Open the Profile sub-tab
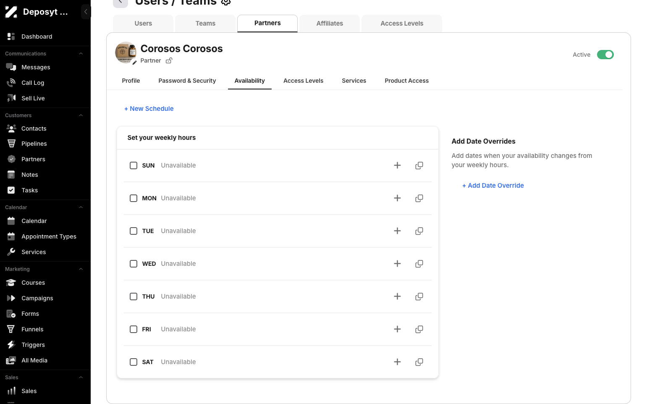Viewport: 647px width, 404px height. [131, 81]
